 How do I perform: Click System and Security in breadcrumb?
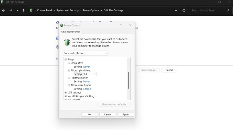point(69,10)
